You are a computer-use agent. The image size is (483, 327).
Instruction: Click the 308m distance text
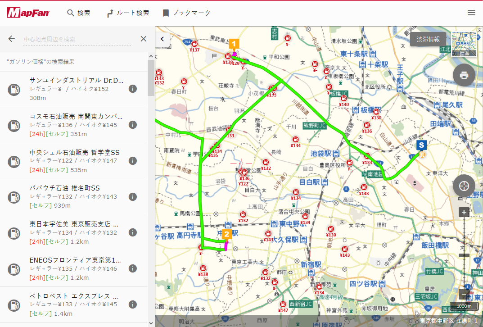pos(37,98)
